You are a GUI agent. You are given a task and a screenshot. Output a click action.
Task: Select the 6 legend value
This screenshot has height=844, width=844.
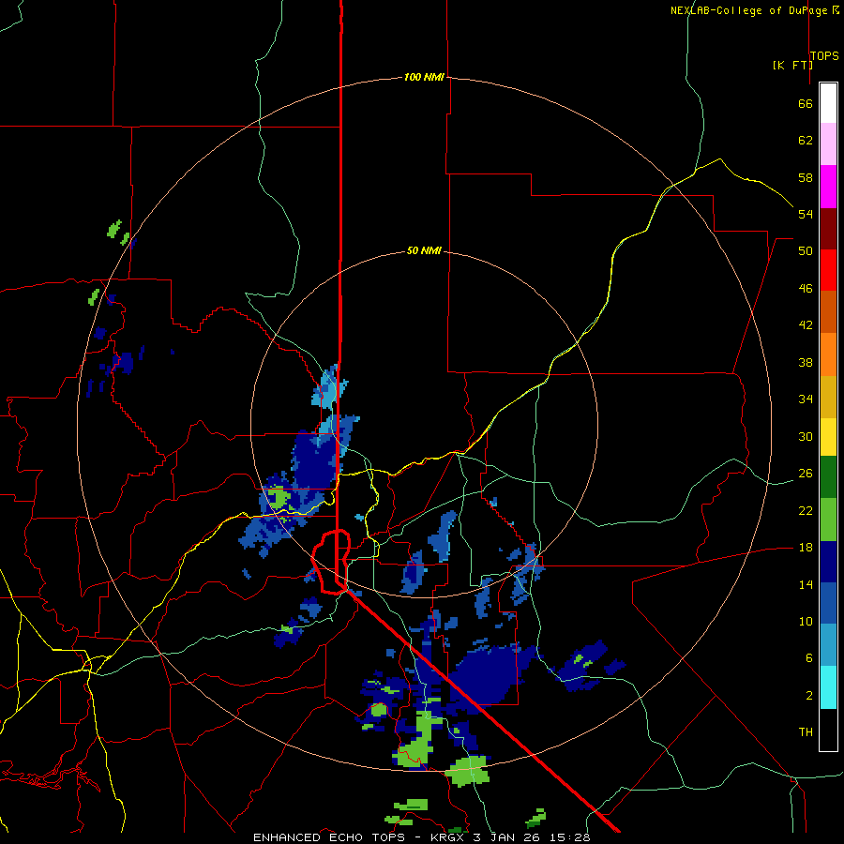coord(809,657)
